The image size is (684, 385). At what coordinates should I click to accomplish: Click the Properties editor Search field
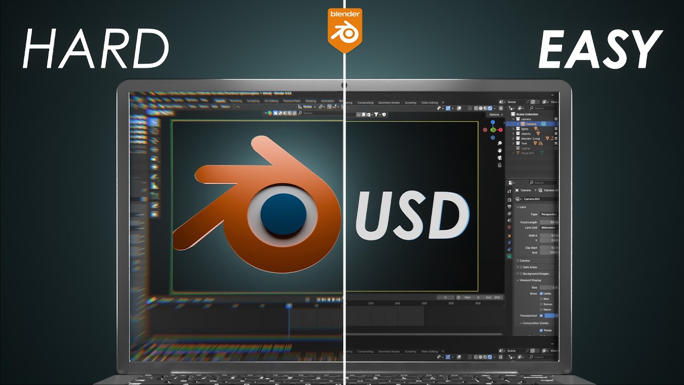click(543, 183)
